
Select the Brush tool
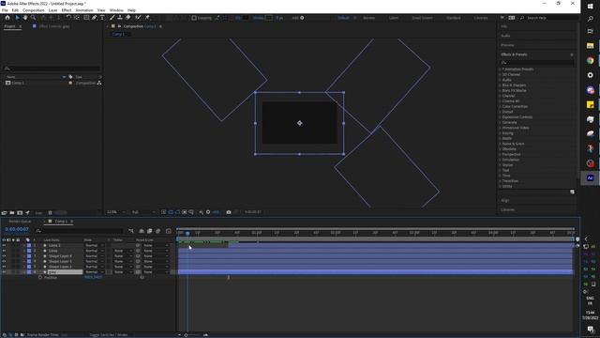[x=112, y=18]
